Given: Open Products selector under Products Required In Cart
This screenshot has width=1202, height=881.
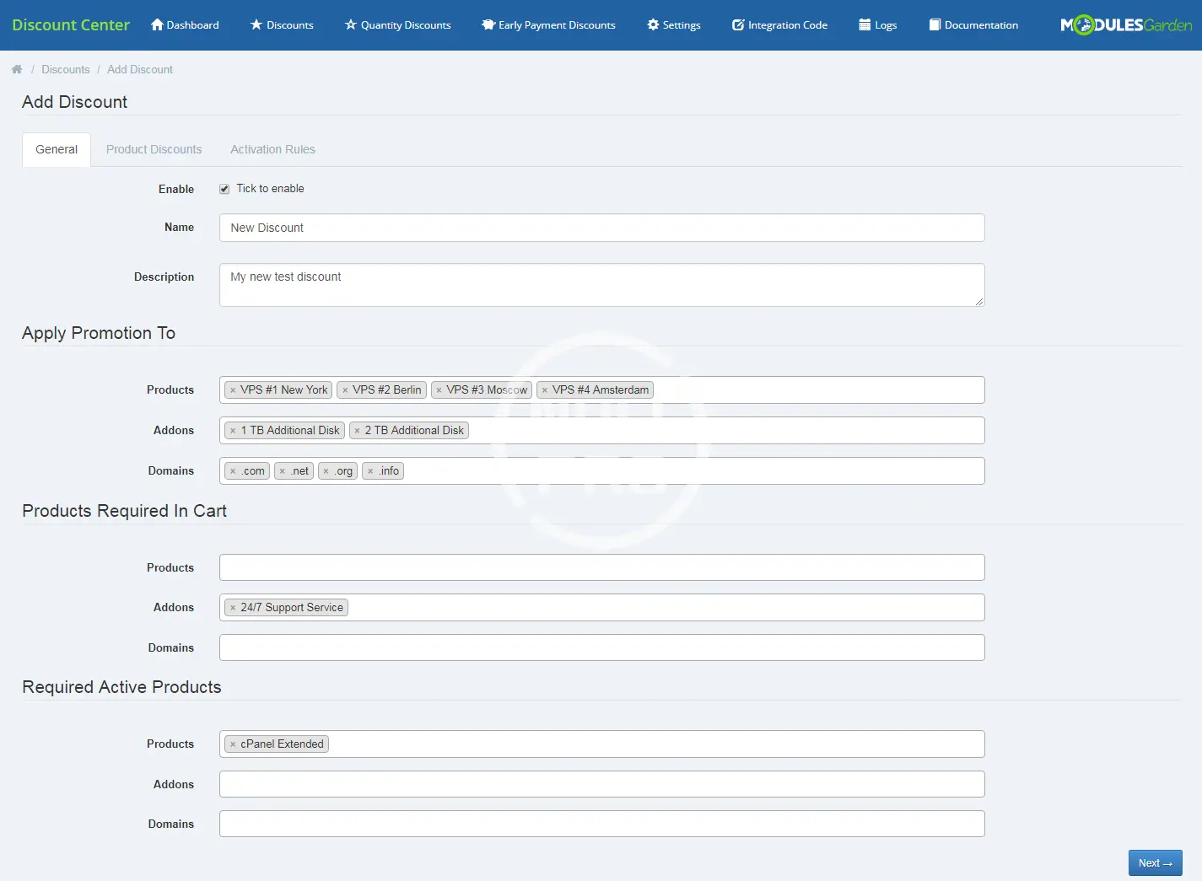Looking at the screenshot, I should point(602,567).
